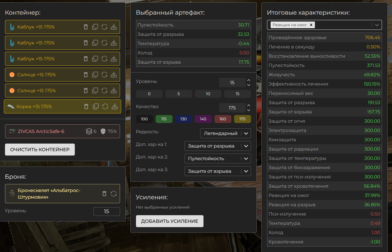Focus the Уровень value field in artifact panel
This screenshot has height=252, width=392.
(x=232, y=83)
